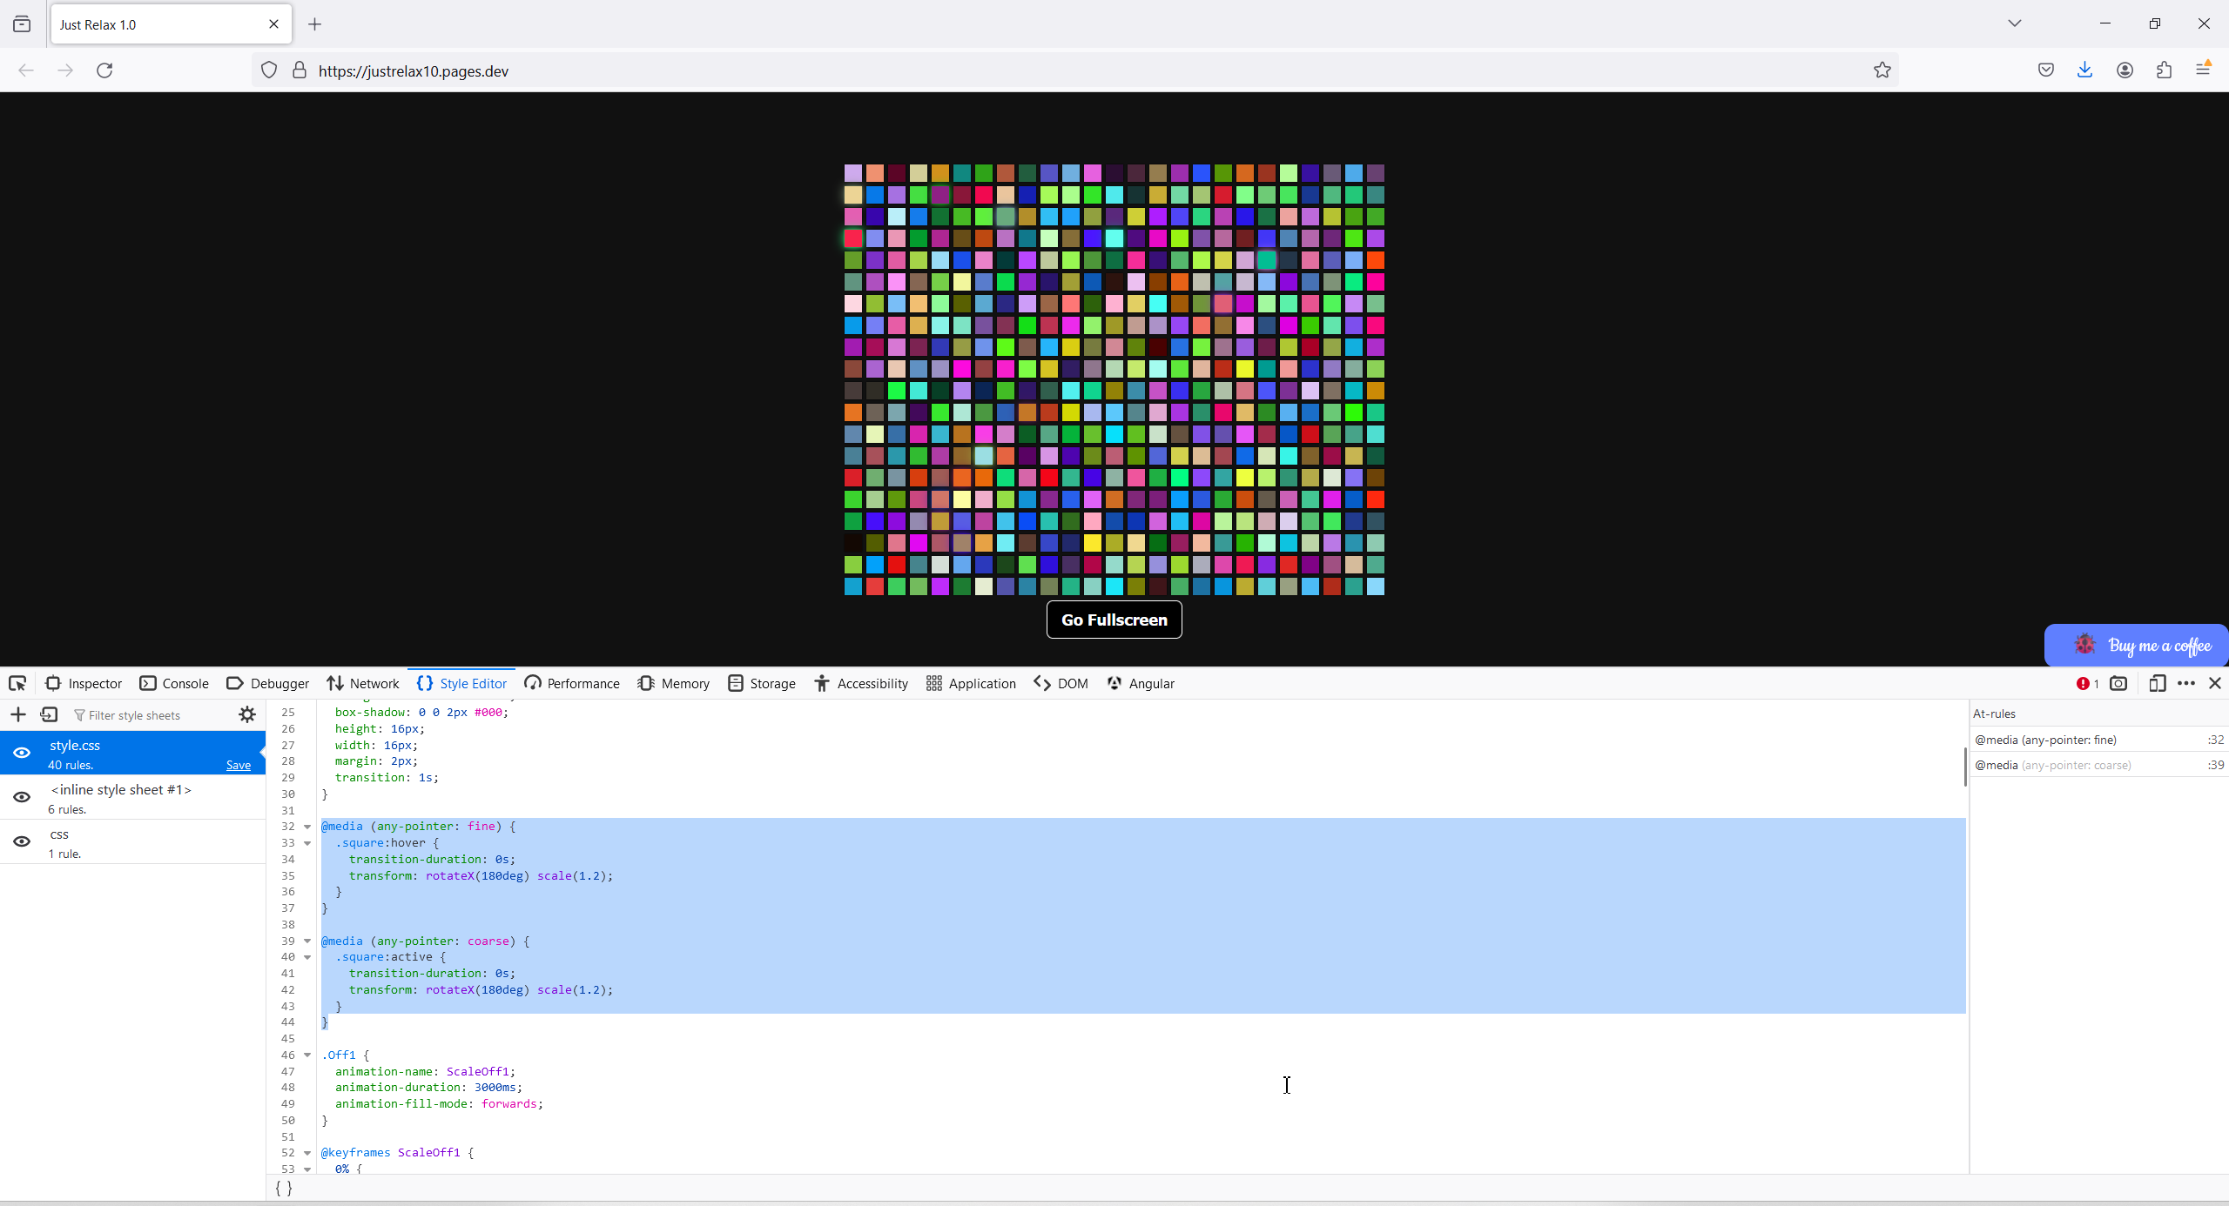Viewport: 2229px width, 1206px height.
Task: Click the Go Fullscreen button
Action: [1114, 620]
